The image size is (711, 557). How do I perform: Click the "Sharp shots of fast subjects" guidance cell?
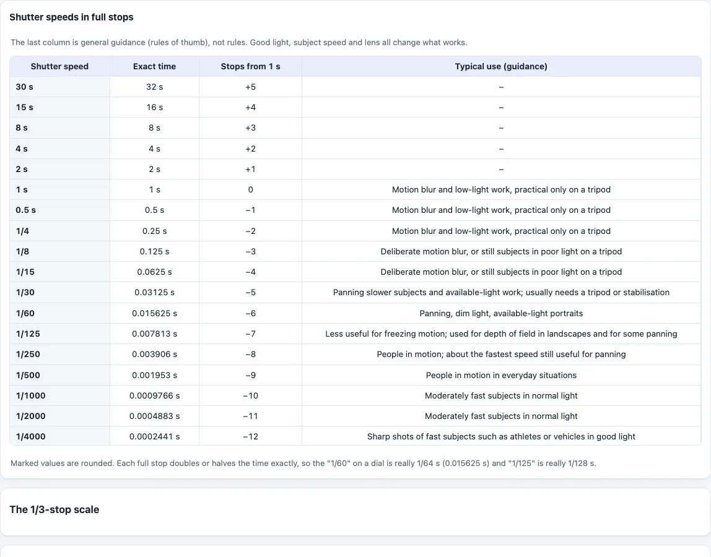pos(501,436)
